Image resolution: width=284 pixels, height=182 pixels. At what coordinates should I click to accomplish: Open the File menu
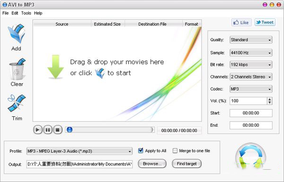coord(5,13)
